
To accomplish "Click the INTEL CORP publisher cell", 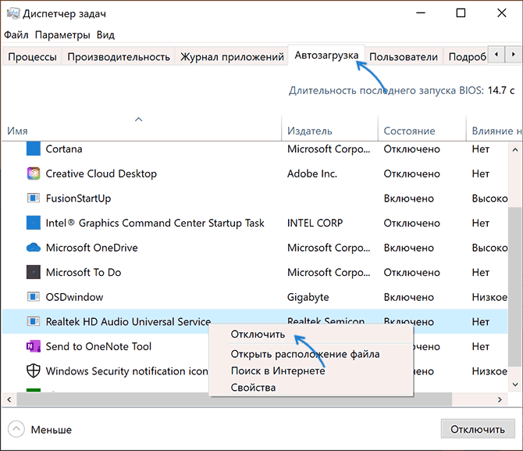I will (315, 223).
